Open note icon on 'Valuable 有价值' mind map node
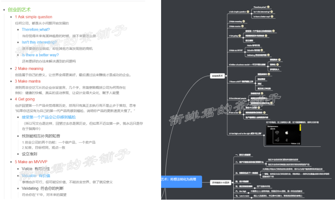 pos(262,50)
